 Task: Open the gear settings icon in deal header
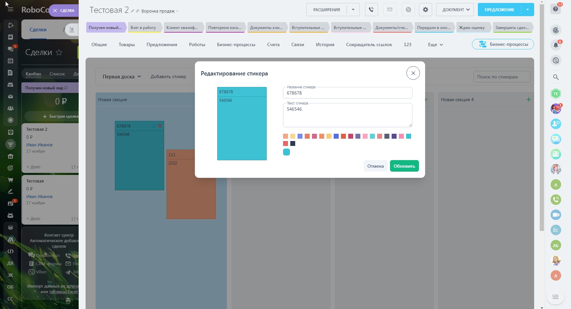pyautogui.click(x=426, y=10)
